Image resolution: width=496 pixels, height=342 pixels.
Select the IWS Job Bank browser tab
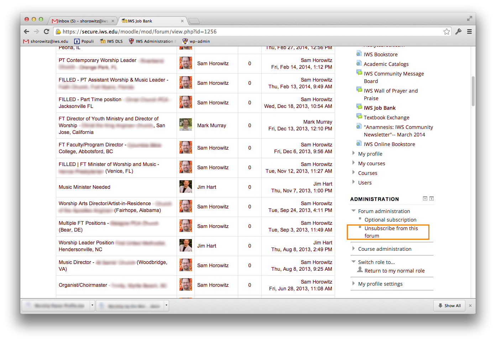tap(152, 21)
